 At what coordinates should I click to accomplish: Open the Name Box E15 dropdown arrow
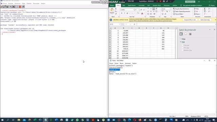point(119,24)
